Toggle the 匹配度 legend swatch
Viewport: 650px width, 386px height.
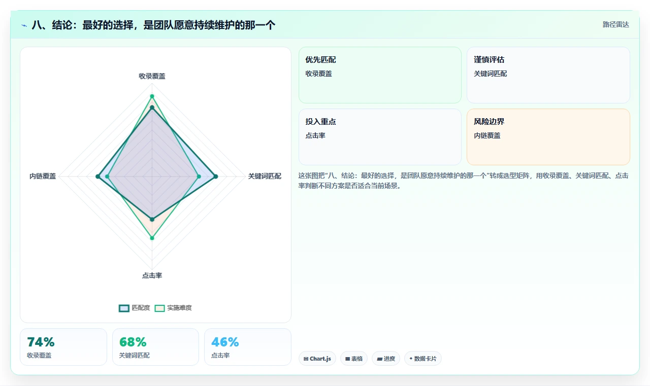pyautogui.click(x=124, y=308)
